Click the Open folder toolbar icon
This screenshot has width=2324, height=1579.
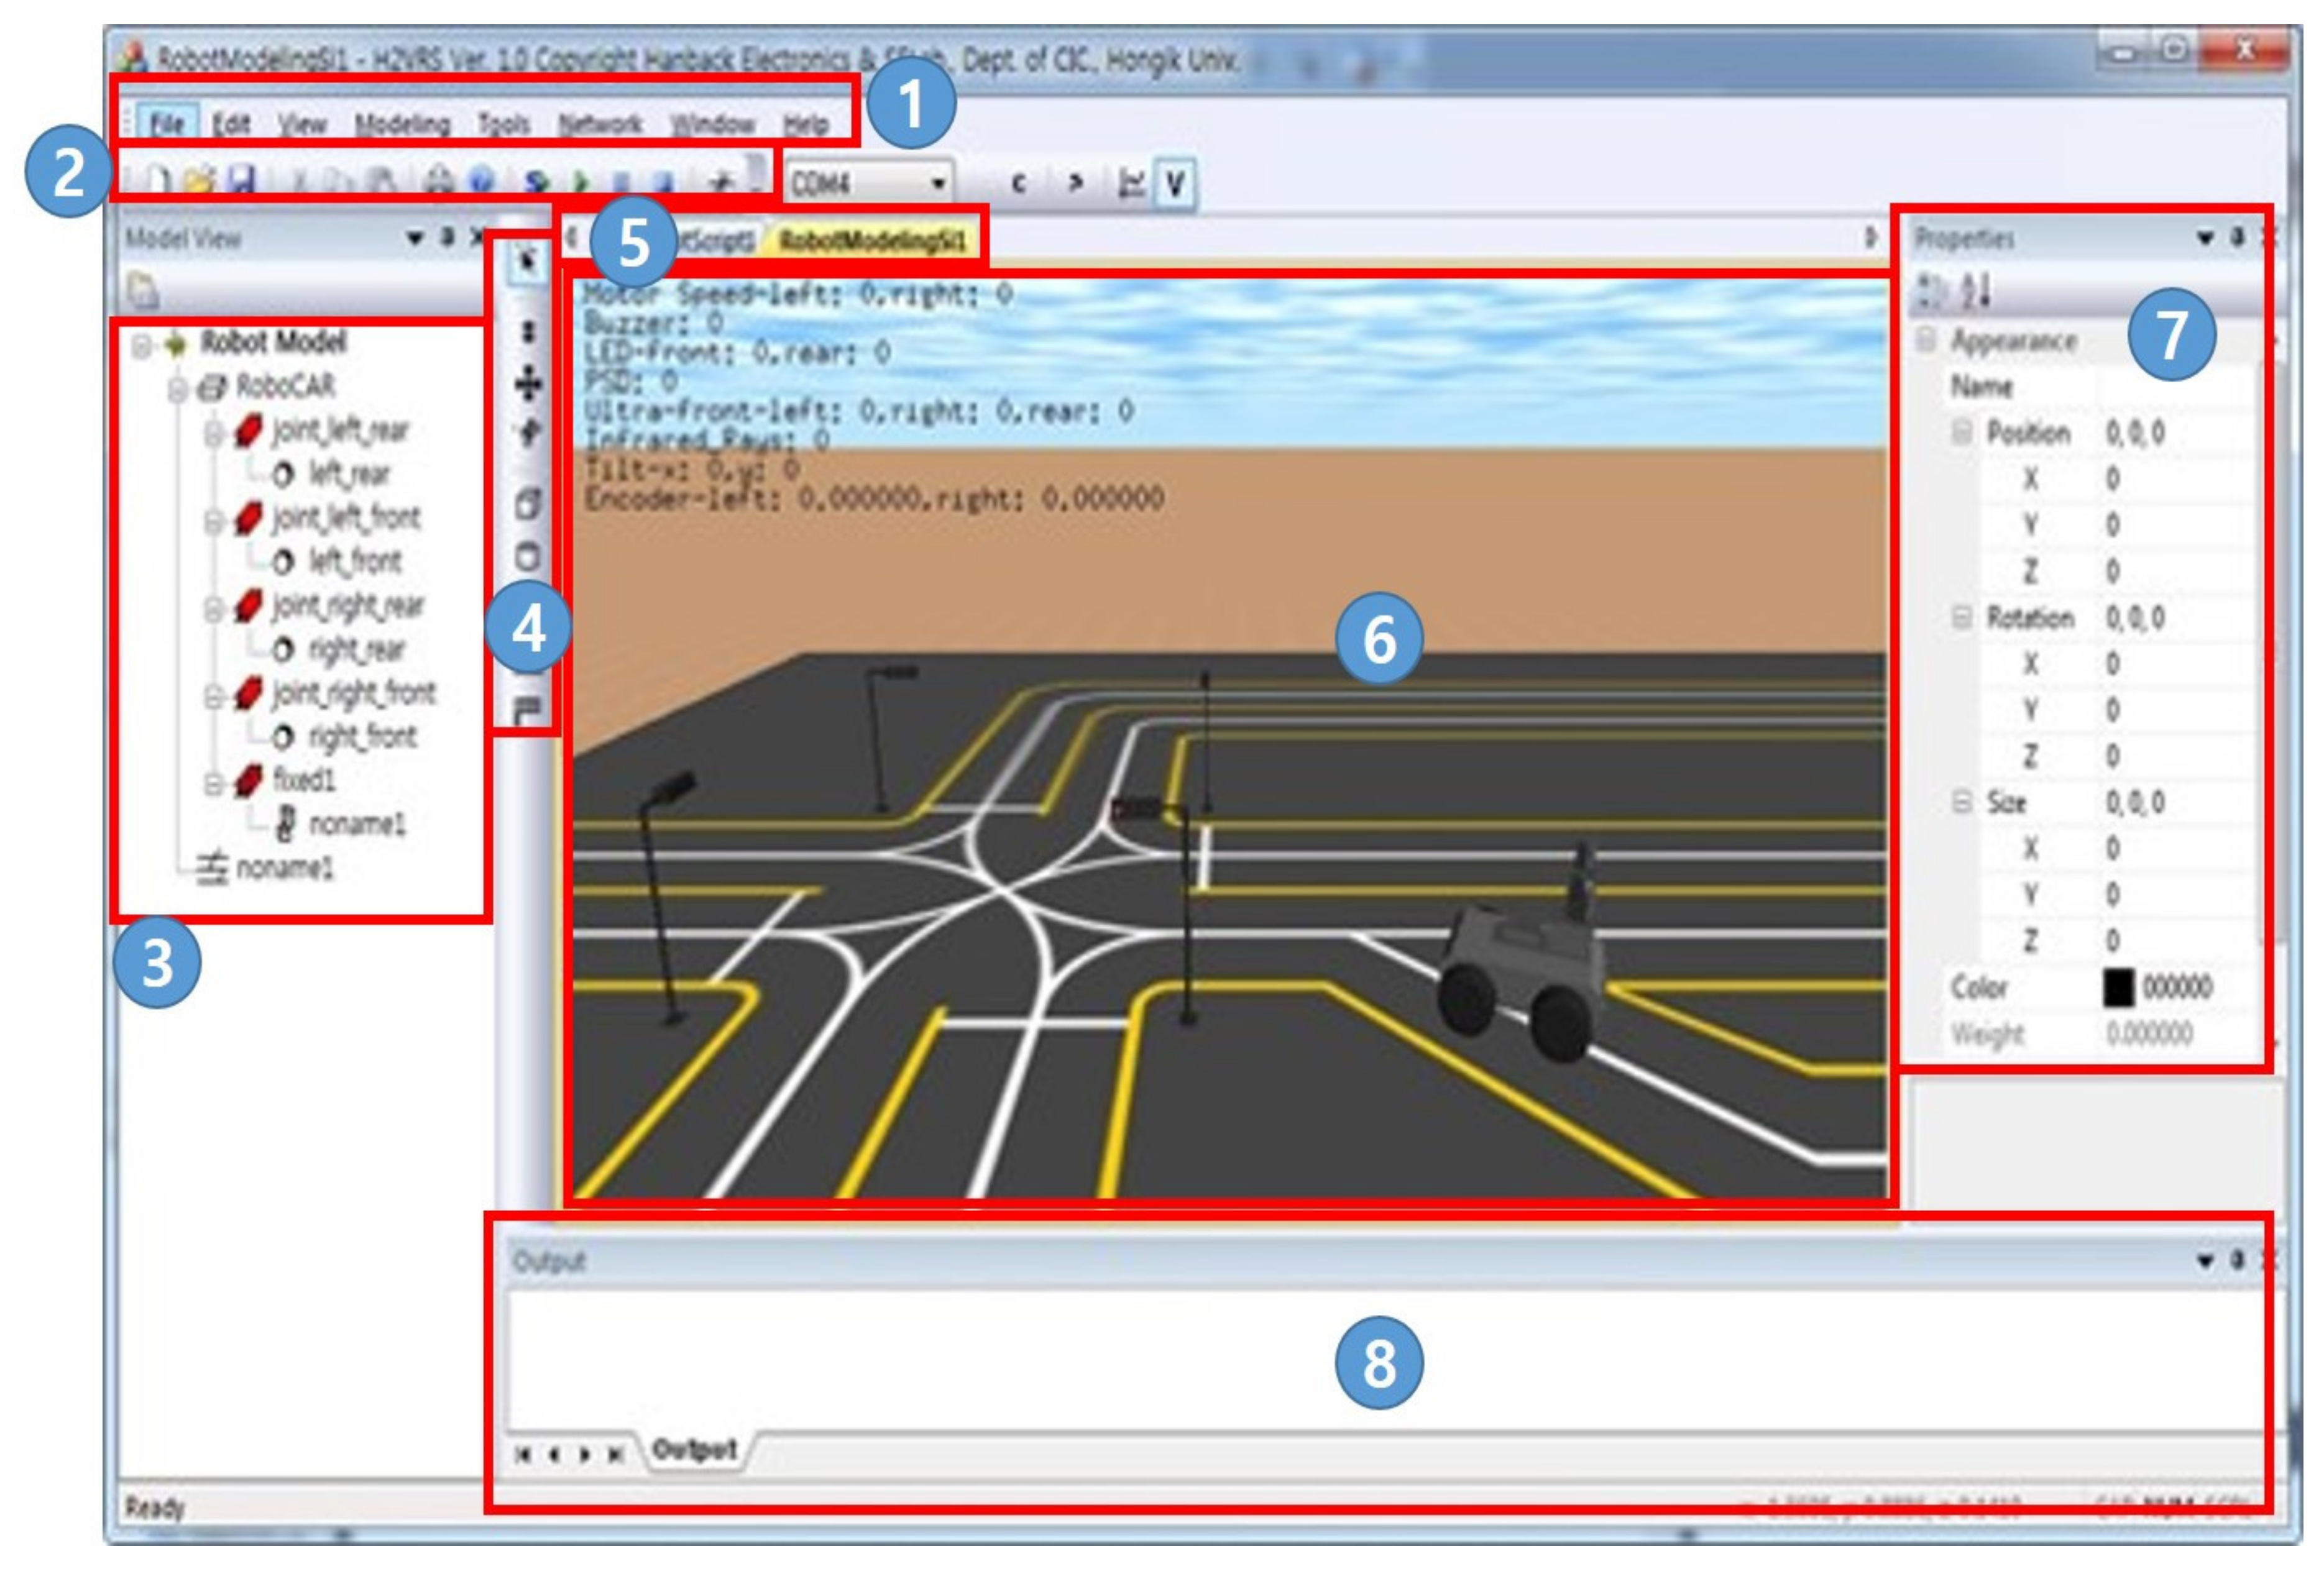point(199,180)
